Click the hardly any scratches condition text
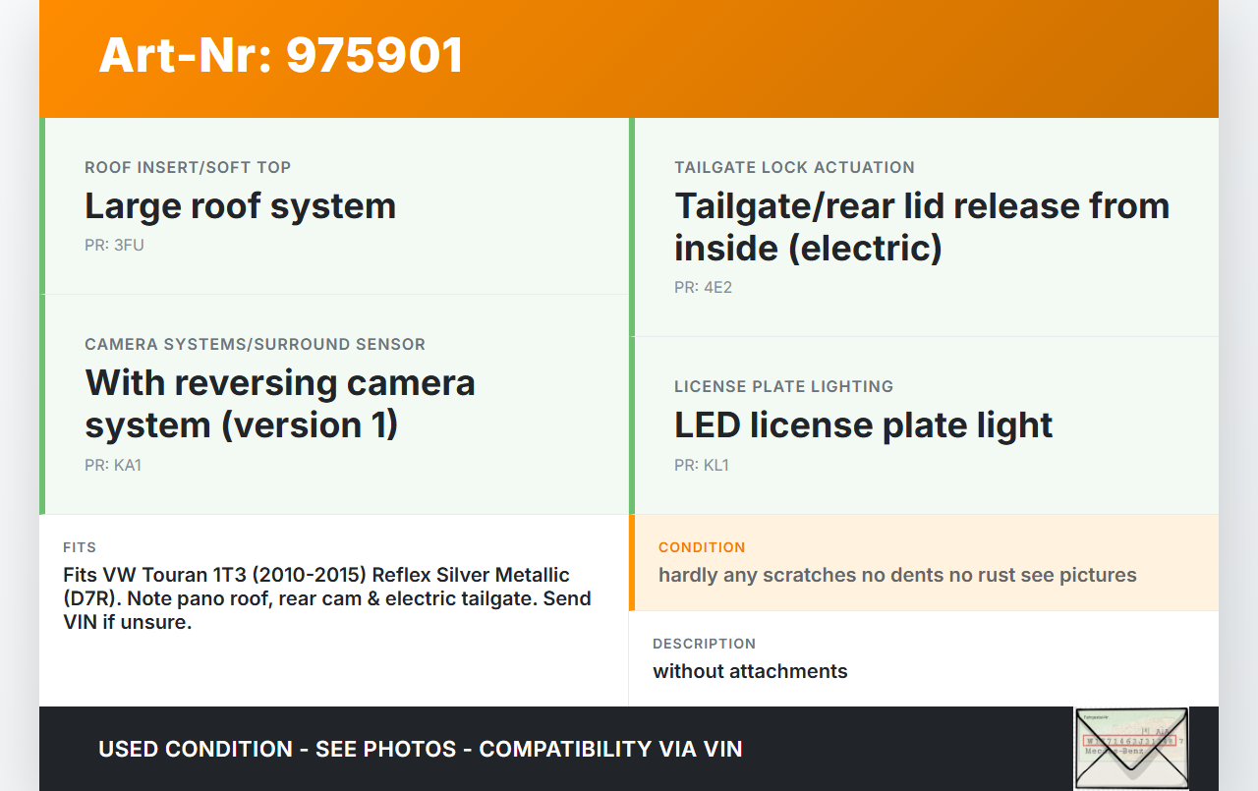Viewport: 1258px width, 791px height. (896, 575)
